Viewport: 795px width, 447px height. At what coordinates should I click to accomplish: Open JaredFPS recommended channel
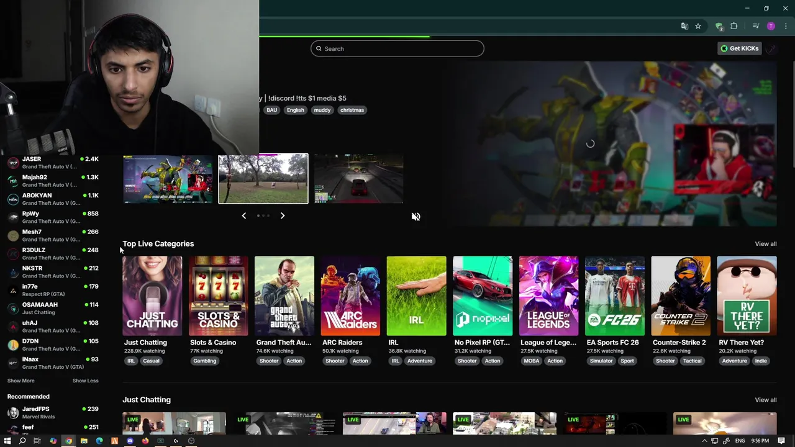pos(53,412)
